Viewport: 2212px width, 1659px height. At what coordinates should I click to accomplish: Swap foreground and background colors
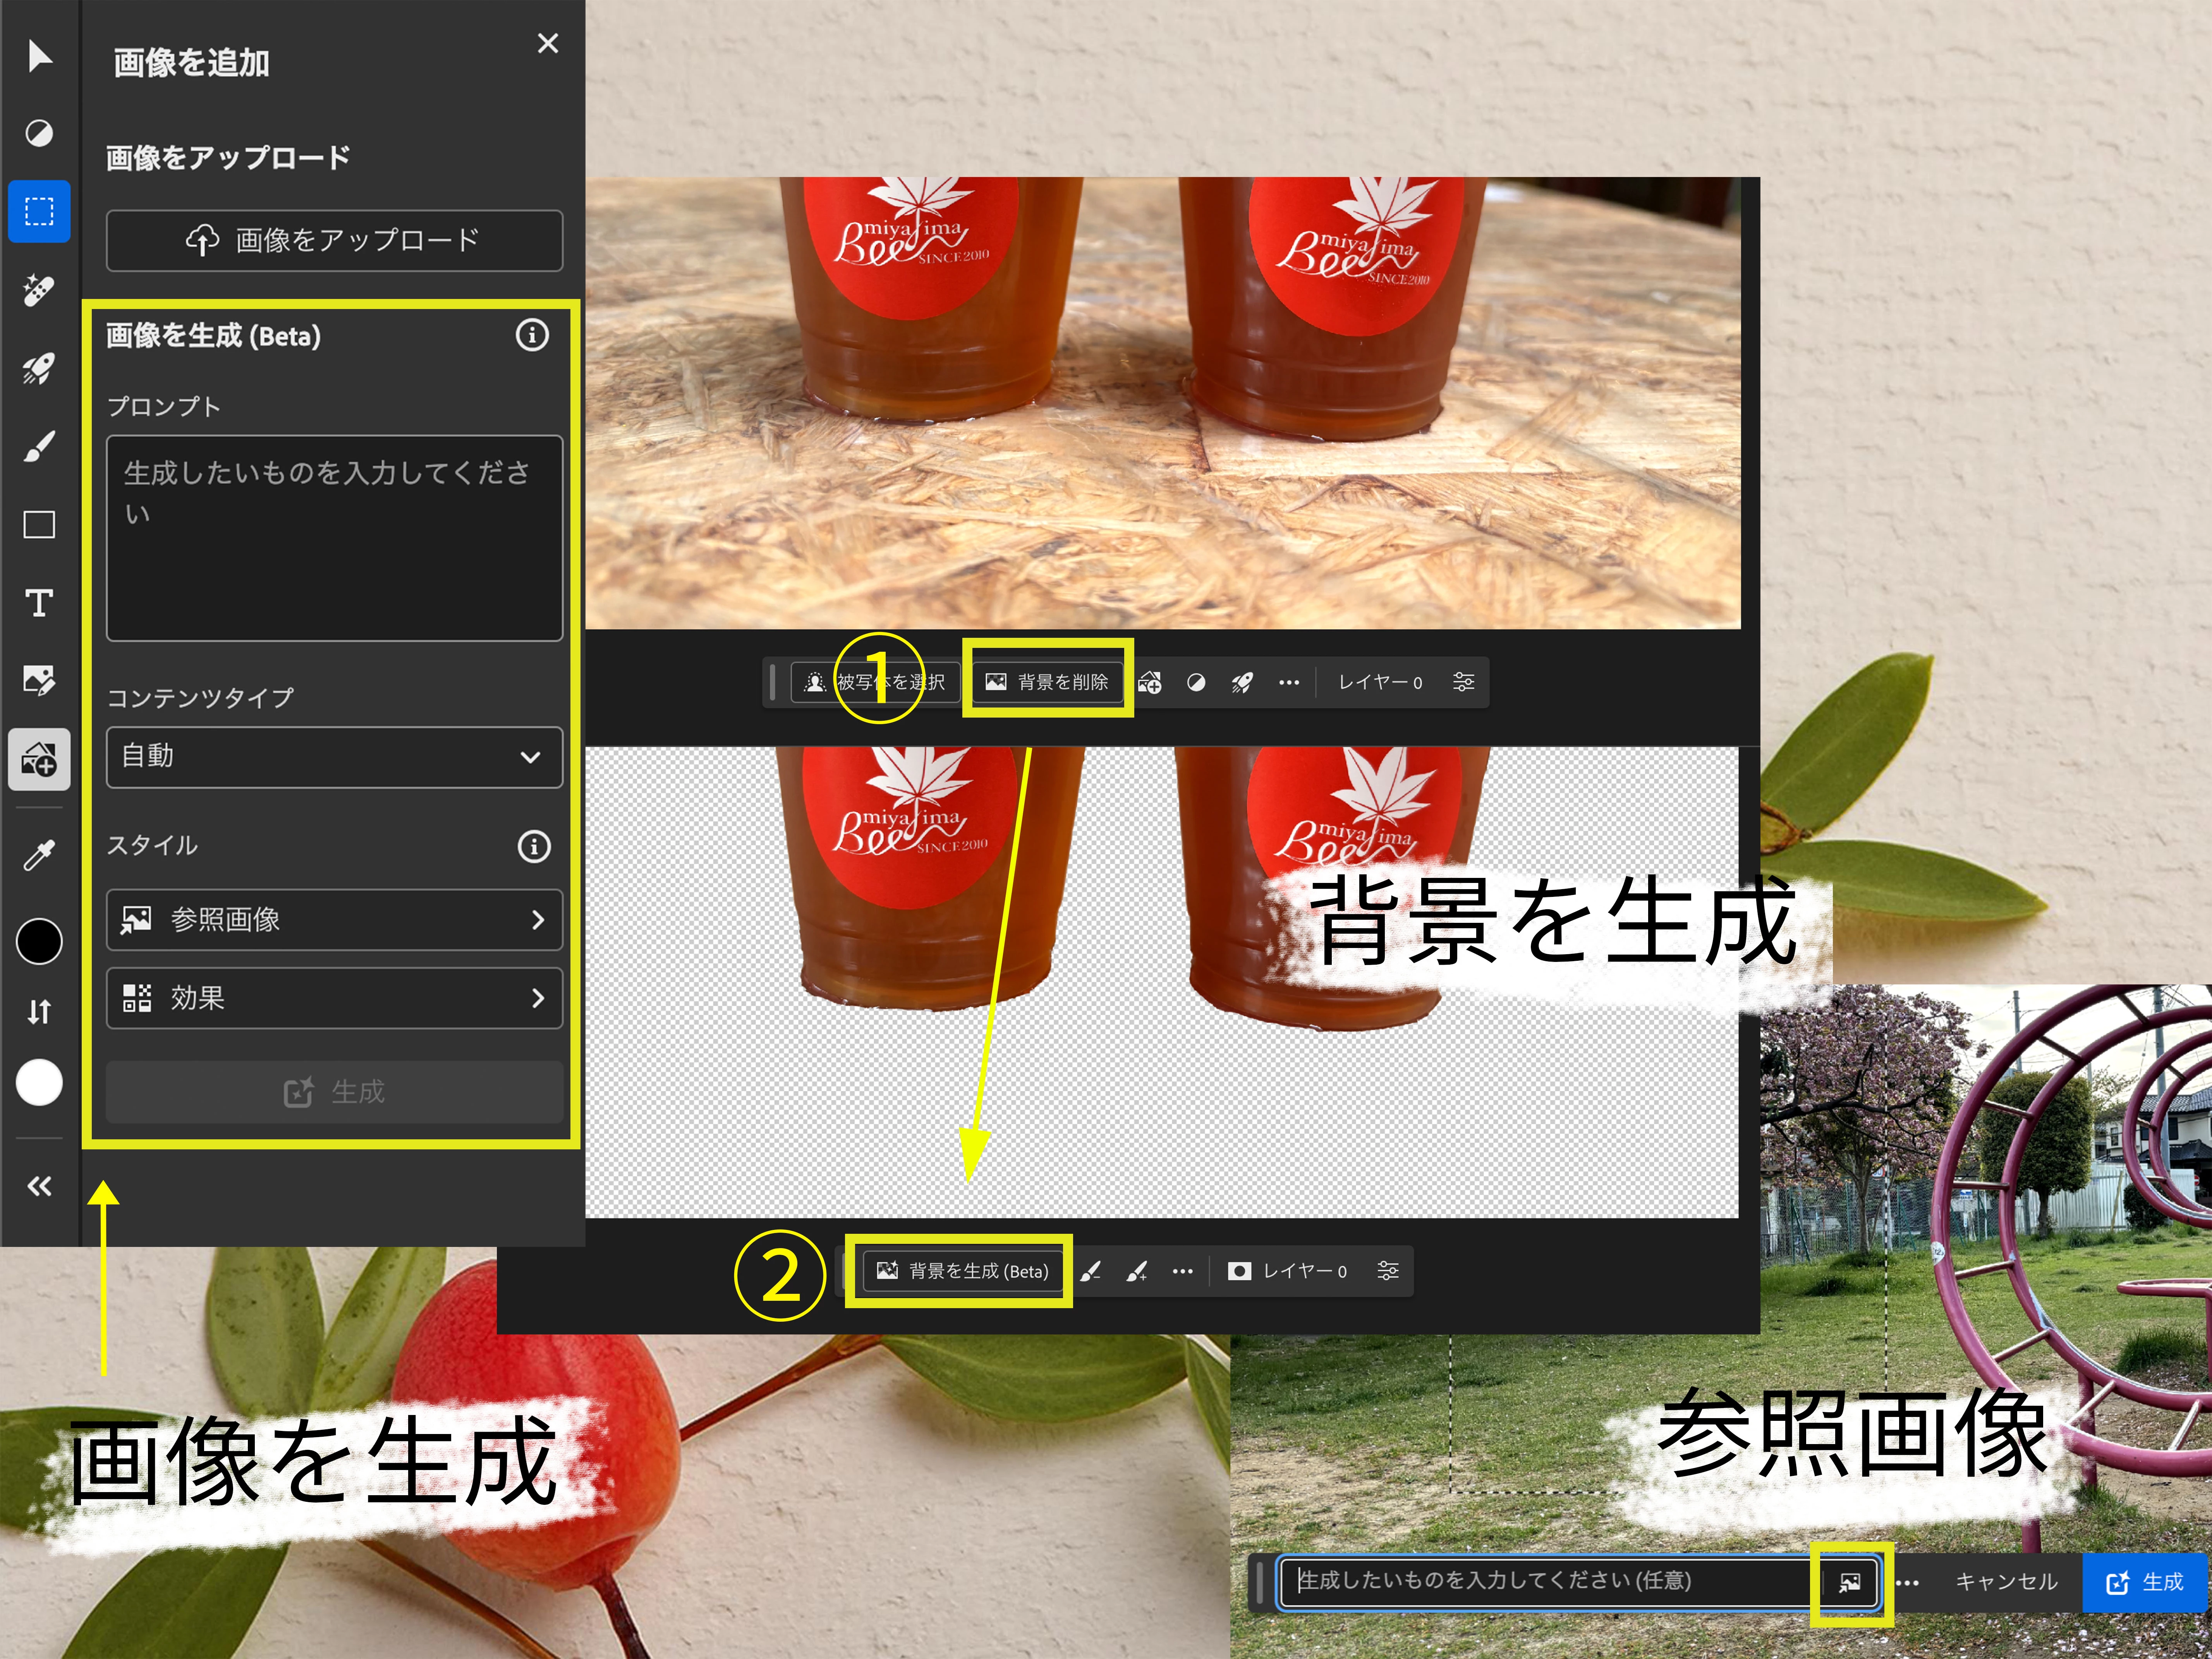(39, 1012)
